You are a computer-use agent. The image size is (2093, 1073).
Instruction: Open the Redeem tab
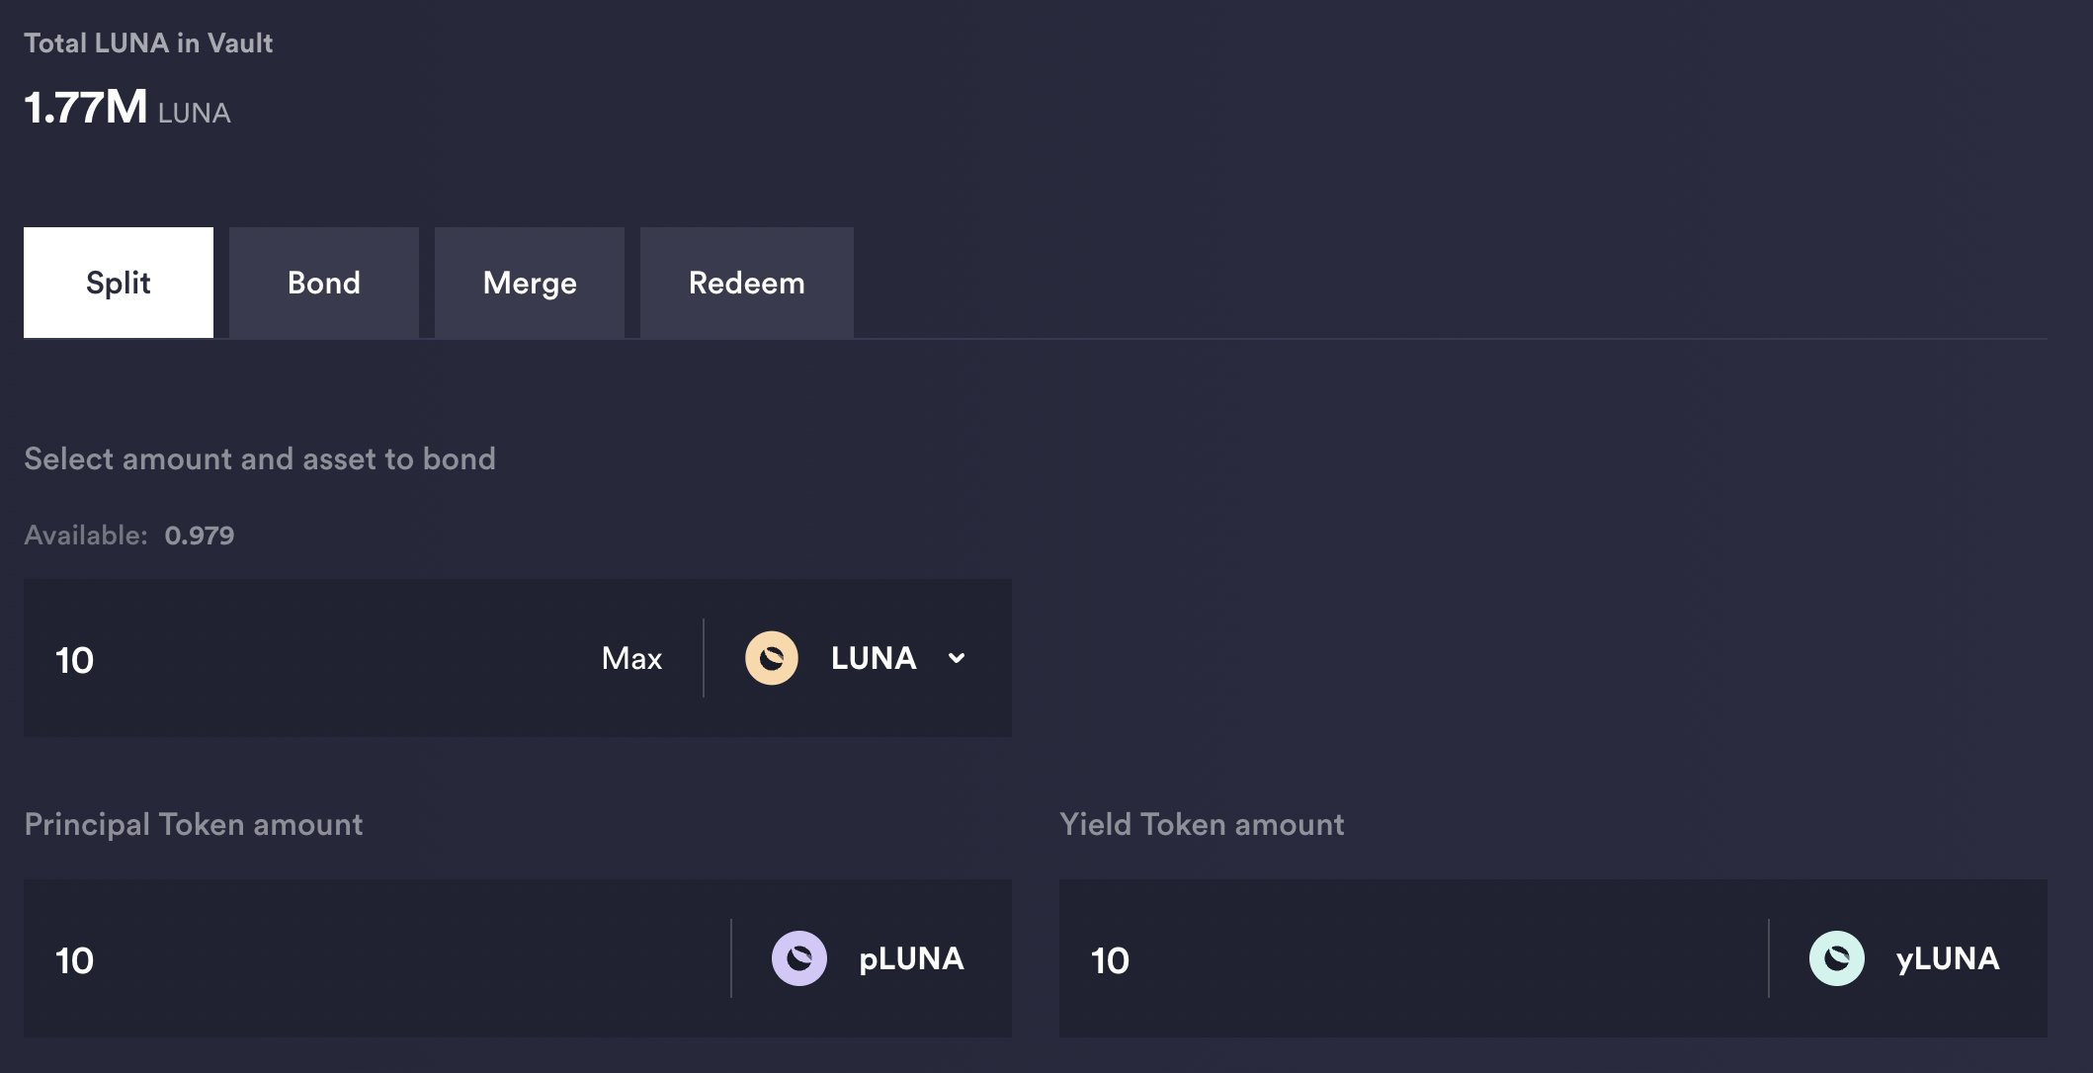tap(746, 282)
